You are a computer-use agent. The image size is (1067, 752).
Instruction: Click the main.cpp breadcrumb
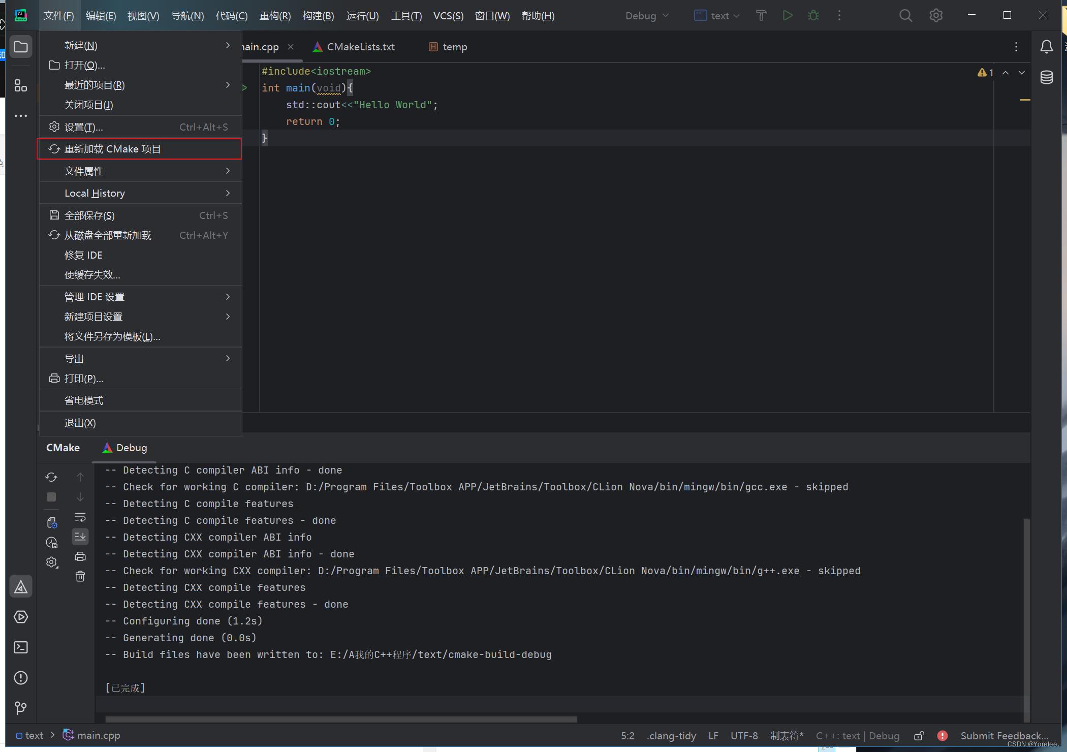[91, 735]
